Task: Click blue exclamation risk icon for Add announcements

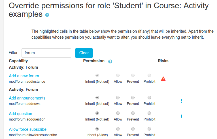Action: tap(181, 101)
